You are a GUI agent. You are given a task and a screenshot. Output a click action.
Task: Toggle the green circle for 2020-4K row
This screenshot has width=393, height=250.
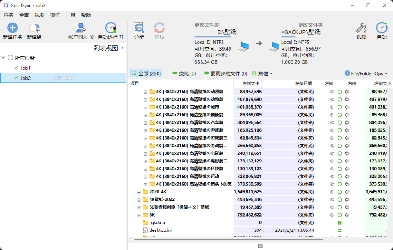click(x=340, y=192)
